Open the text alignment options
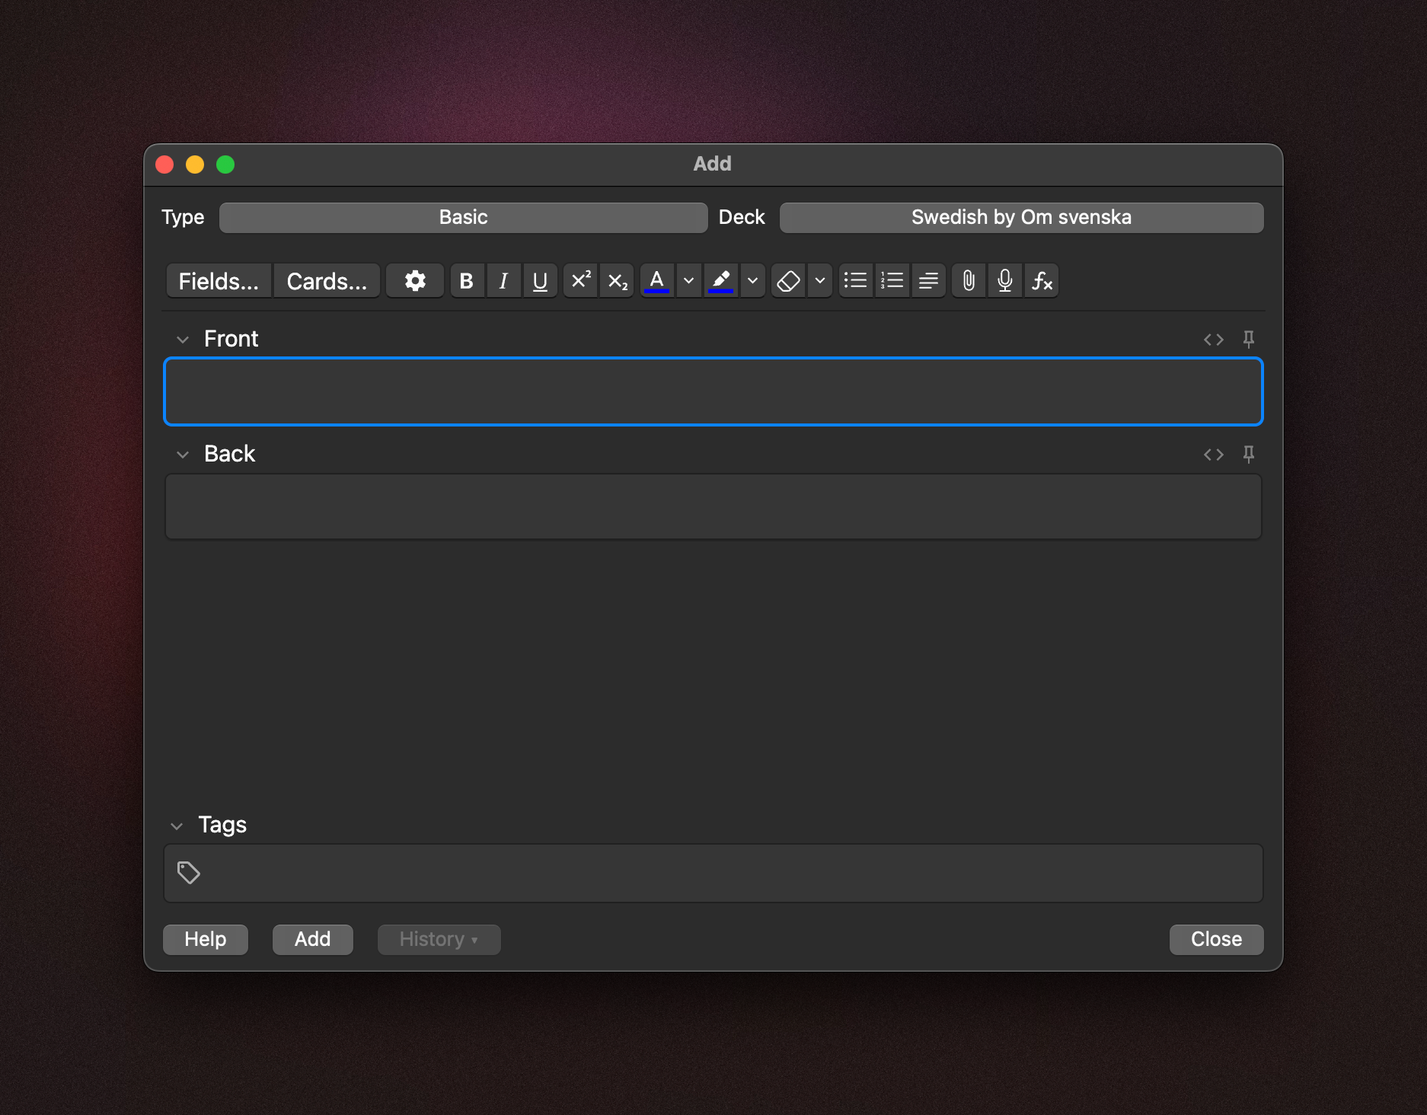The image size is (1427, 1115). 928,281
